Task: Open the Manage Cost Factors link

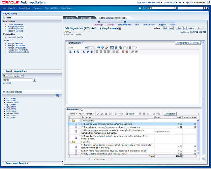Action: (x=16, y=46)
